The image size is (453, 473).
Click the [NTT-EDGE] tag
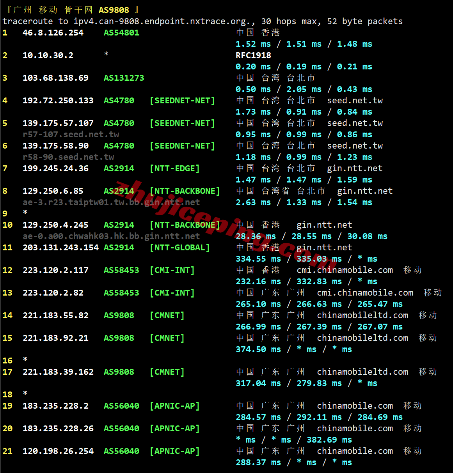pyautogui.click(x=175, y=168)
